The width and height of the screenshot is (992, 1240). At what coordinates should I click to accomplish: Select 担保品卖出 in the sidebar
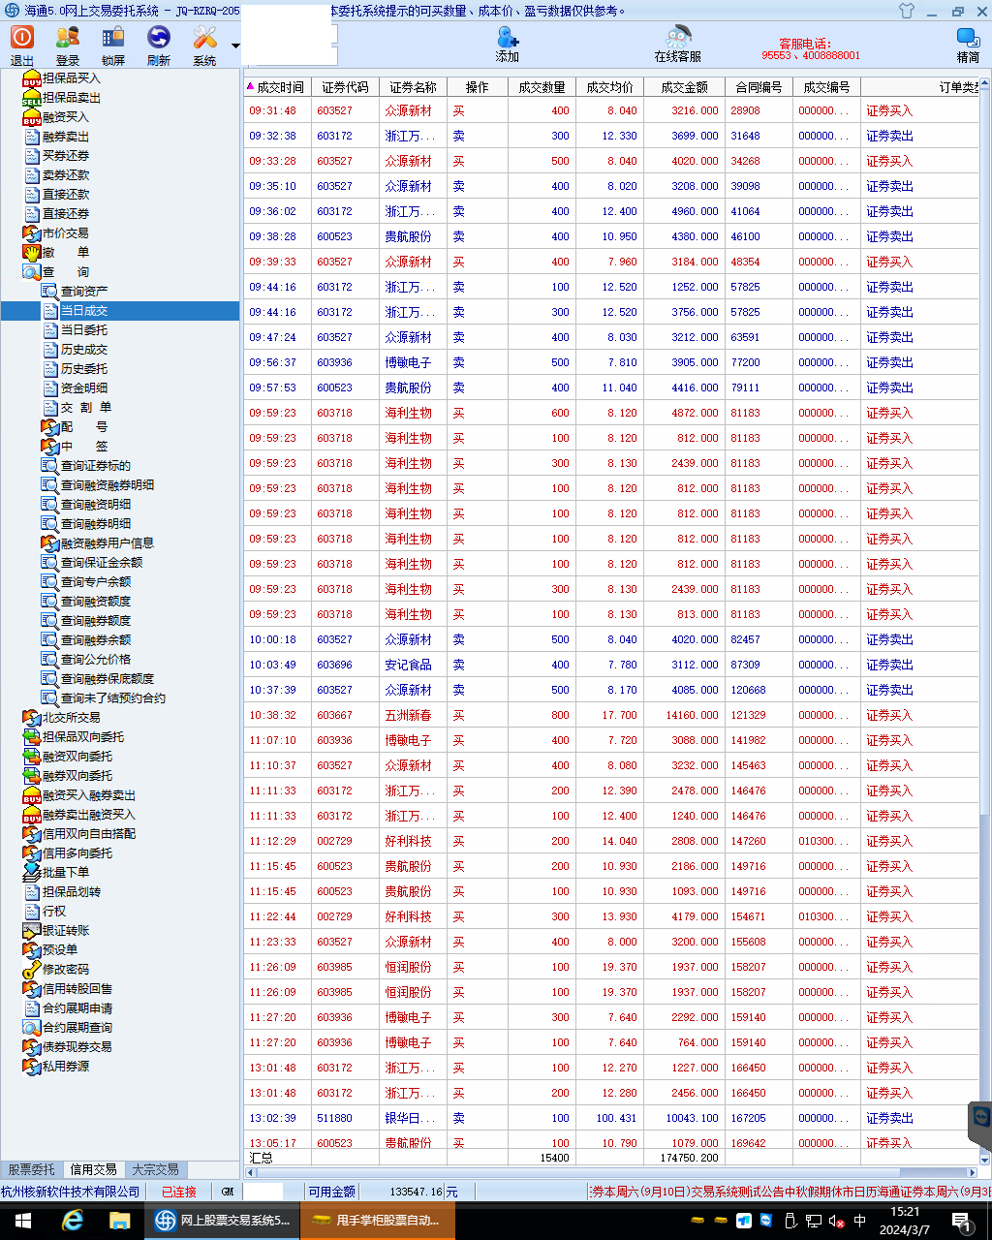(x=71, y=97)
